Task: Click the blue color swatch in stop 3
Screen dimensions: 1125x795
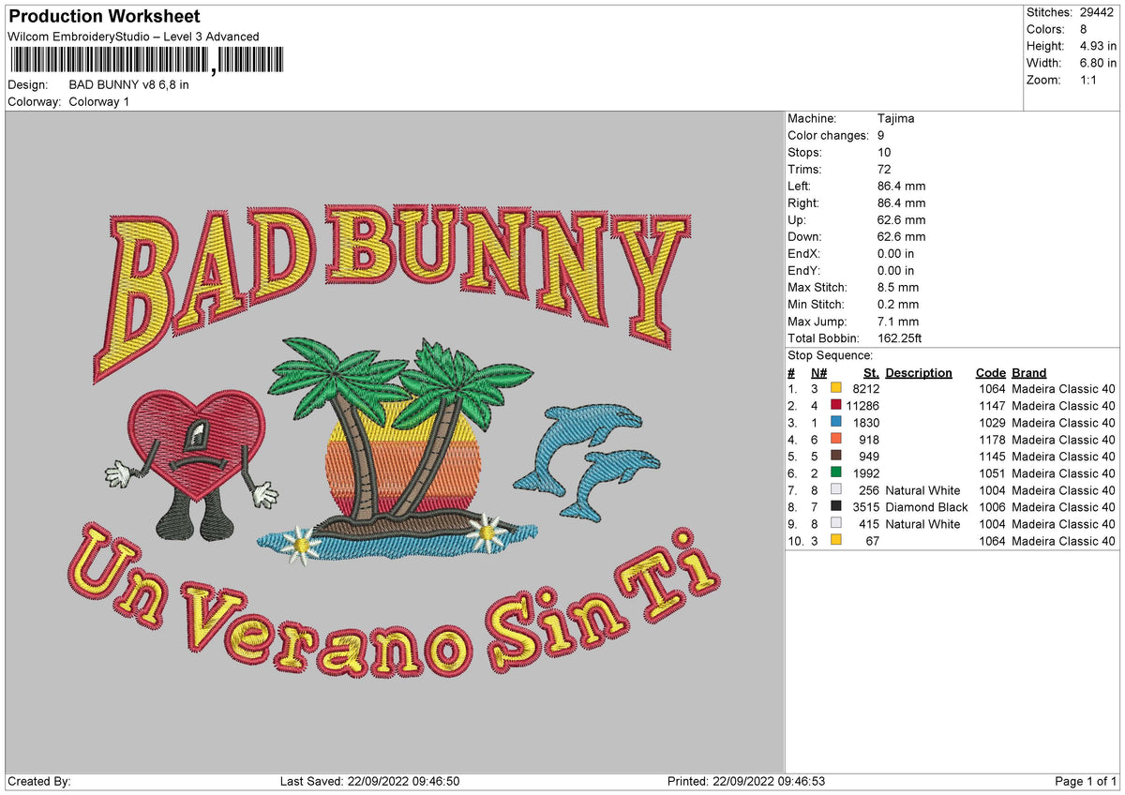Action: point(836,422)
